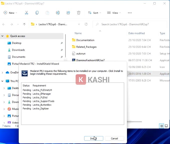170x144 pixels.
Task: Open Downloads in Quick access
Action: coord(18,50)
